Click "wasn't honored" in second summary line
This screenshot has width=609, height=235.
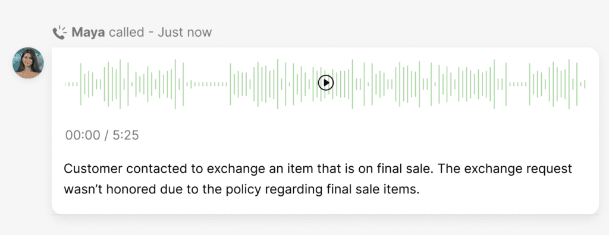108,190
